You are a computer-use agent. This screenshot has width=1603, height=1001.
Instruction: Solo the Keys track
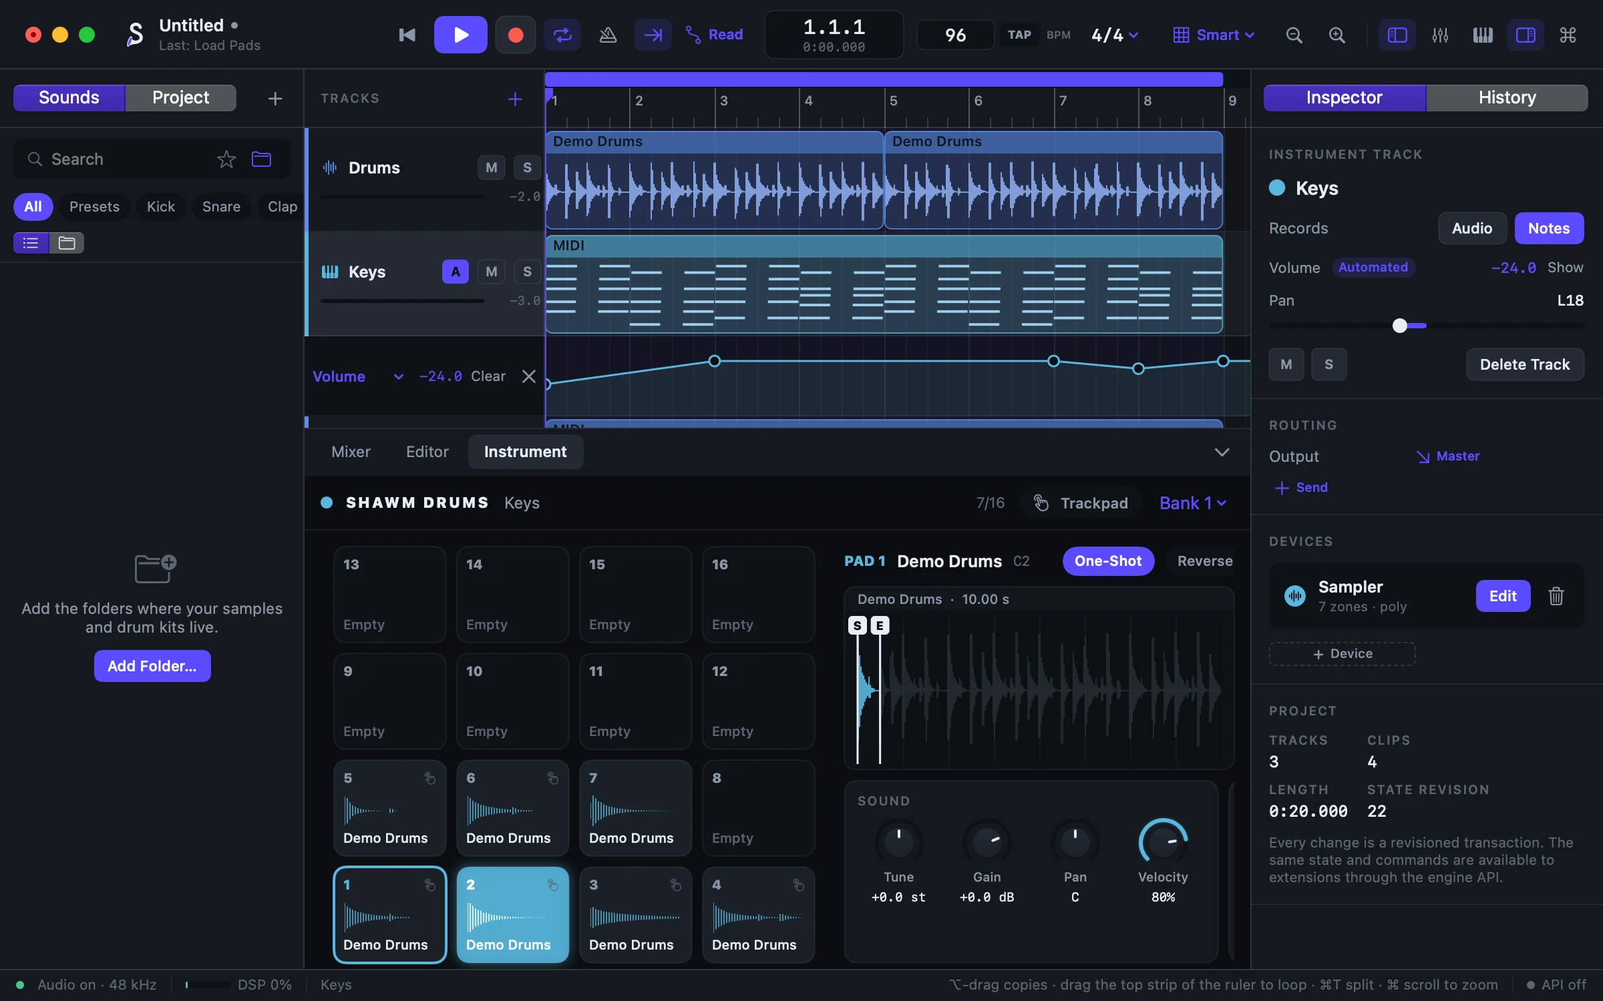[x=527, y=272]
